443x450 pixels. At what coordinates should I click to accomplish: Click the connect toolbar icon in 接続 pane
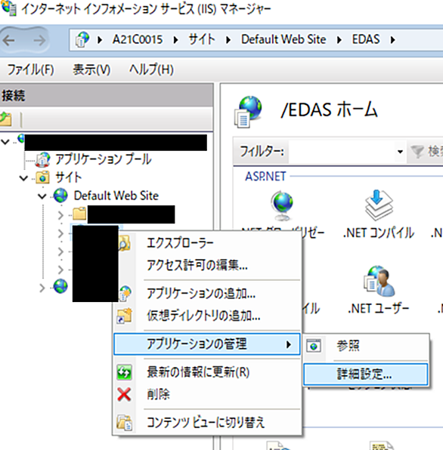coord(6,119)
